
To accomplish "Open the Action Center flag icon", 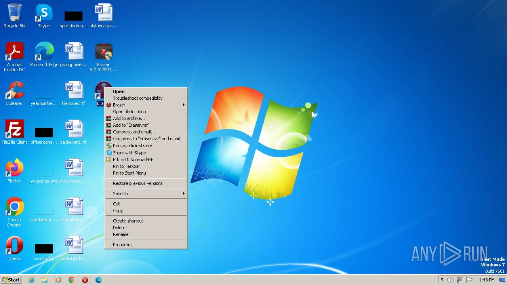I will point(469,280).
